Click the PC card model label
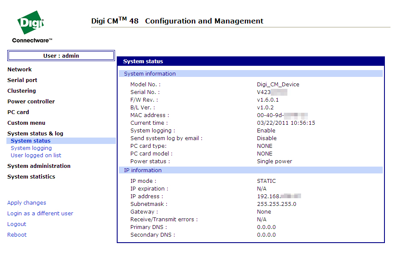This screenshot has height=261, width=396. point(151,154)
